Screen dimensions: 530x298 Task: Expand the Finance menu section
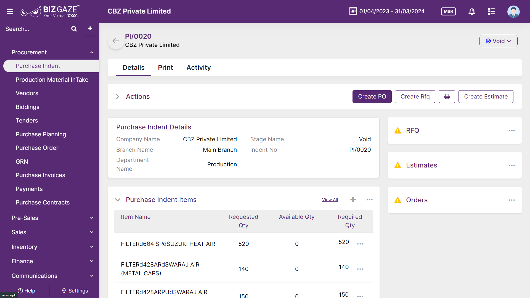click(92, 261)
